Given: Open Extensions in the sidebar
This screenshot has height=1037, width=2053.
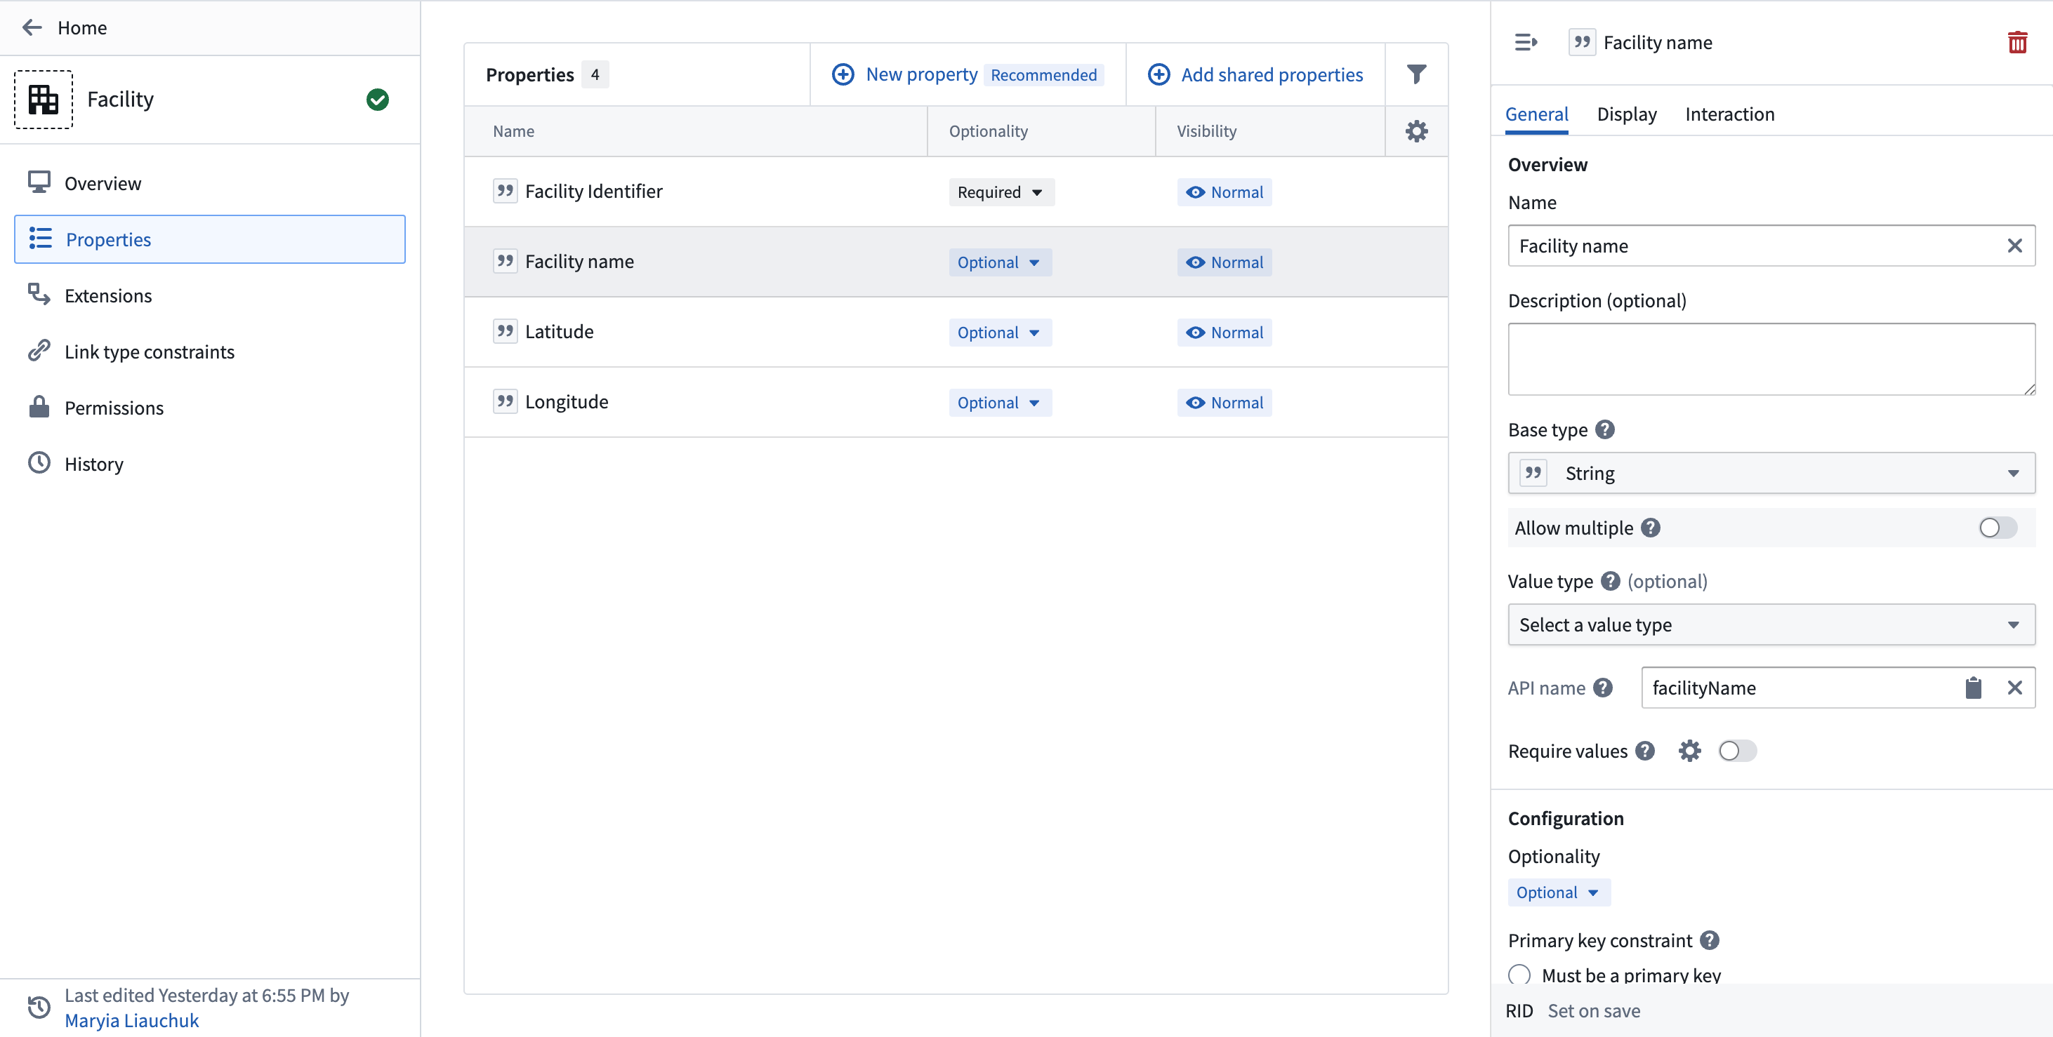Looking at the screenshot, I should (210, 295).
